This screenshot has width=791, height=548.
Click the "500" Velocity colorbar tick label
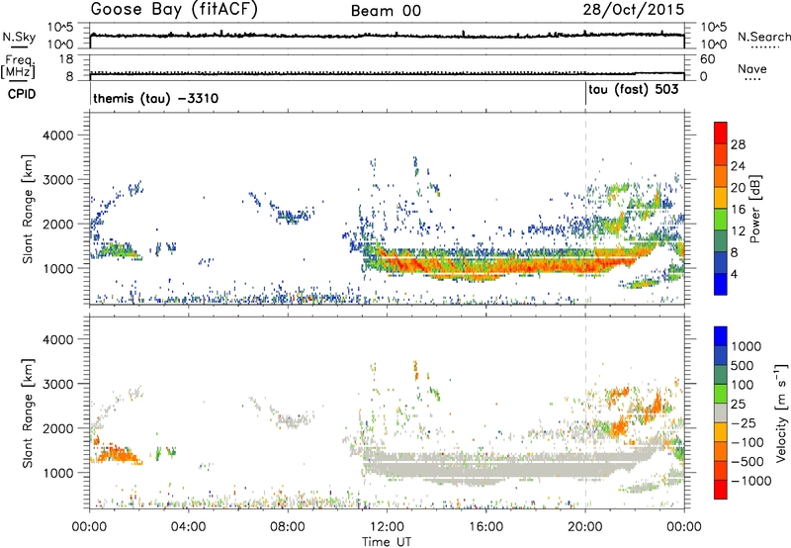(744, 365)
